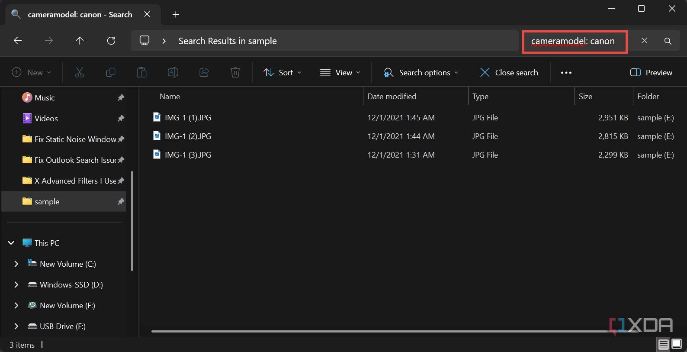The width and height of the screenshot is (687, 352).
Task: Open the View dropdown menu
Action: (x=340, y=73)
